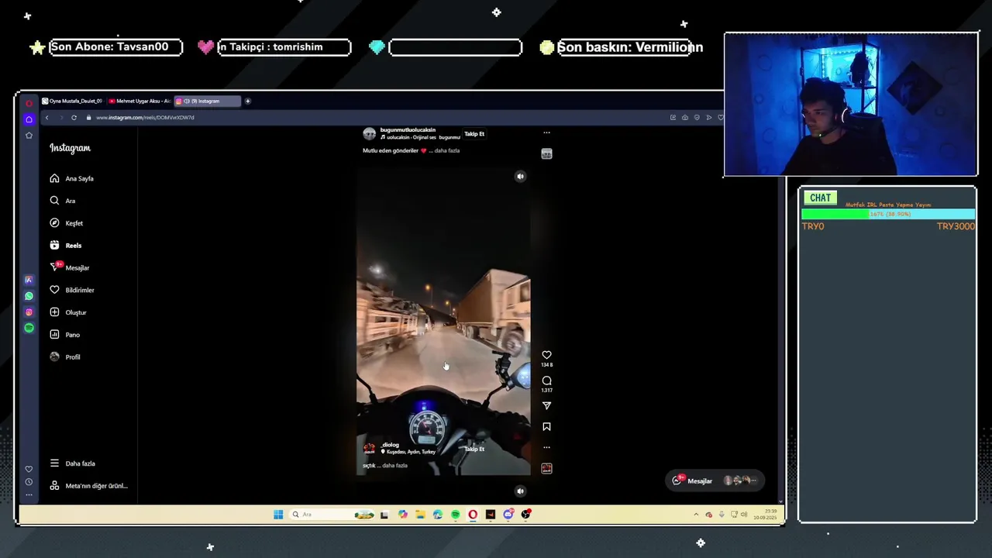Open WhatsApp in Opera sidebar

click(x=29, y=296)
